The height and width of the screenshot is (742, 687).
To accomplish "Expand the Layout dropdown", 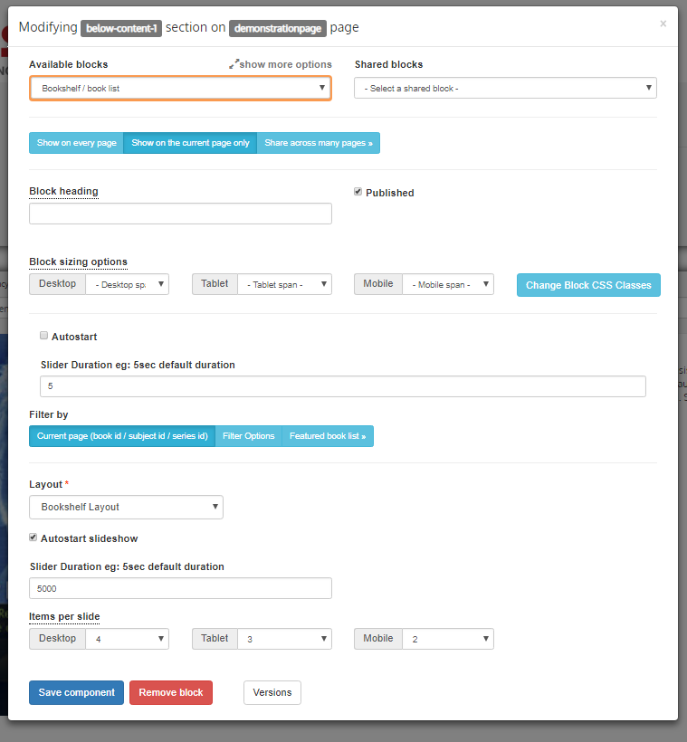I will [126, 507].
